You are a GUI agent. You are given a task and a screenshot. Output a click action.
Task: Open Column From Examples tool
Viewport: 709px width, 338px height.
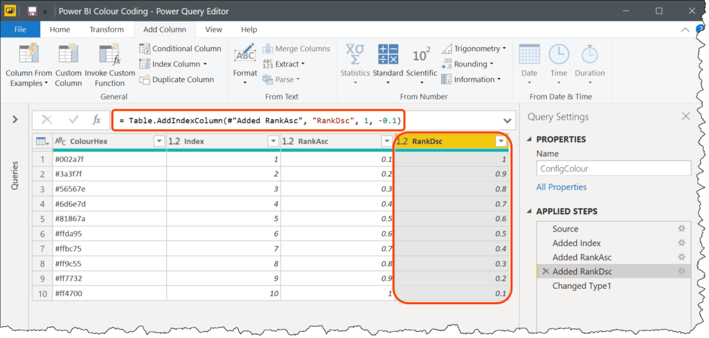tap(29, 66)
